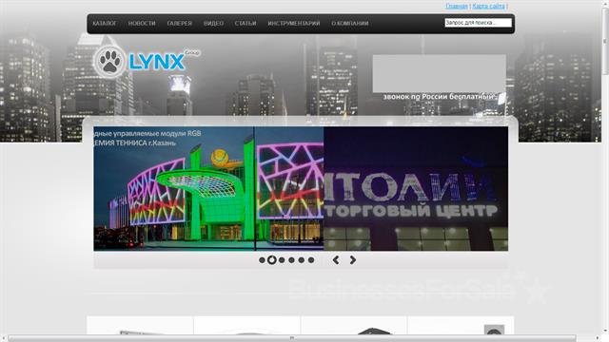Screen dimensions: 609x342
Task: Open the О КОМПАНИИ menu item
Action: (350, 23)
